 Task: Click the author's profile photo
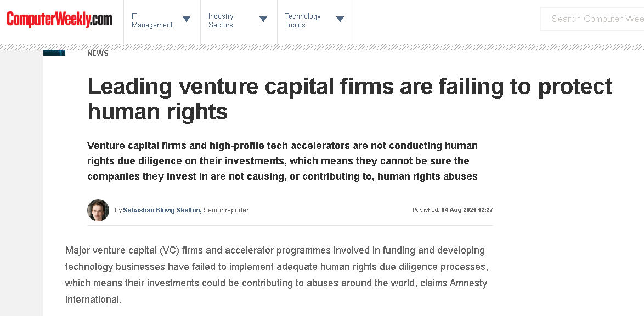(98, 210)
